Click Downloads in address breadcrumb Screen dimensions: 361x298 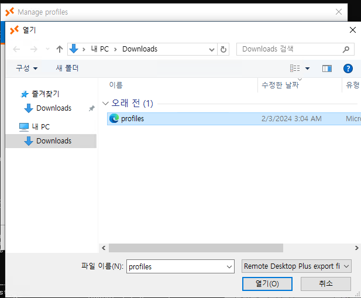coord(140,49)
